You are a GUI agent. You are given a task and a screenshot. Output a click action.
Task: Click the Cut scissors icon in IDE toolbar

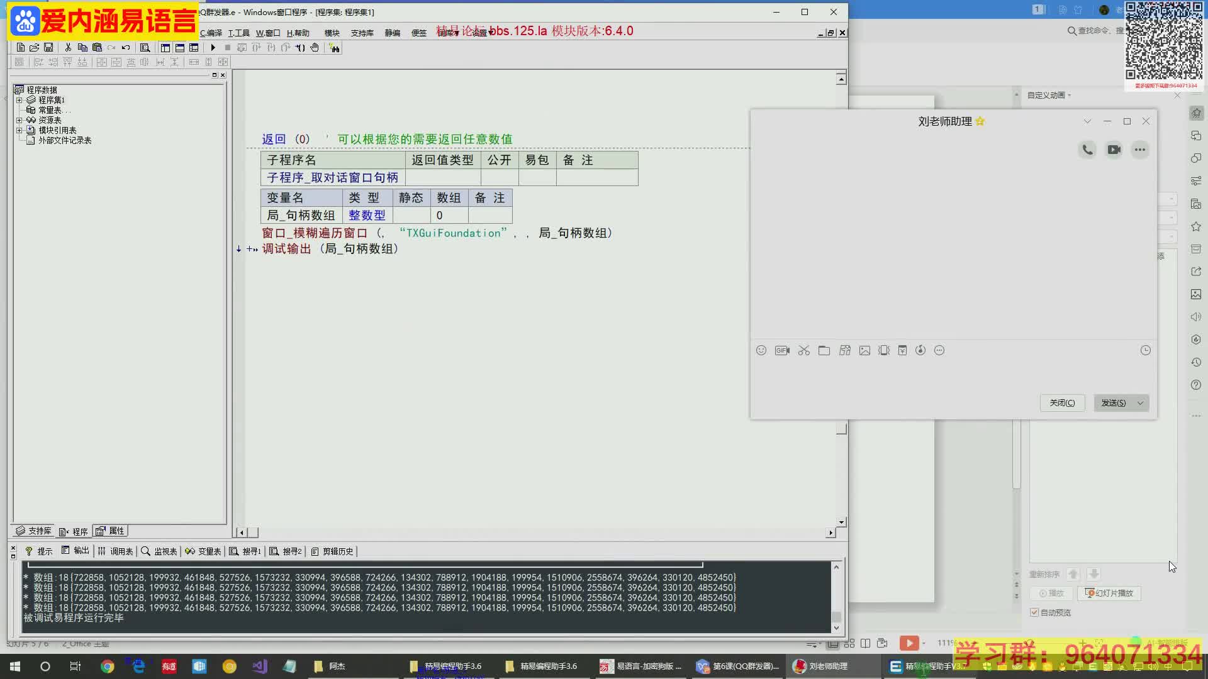[x=68, y=48]
